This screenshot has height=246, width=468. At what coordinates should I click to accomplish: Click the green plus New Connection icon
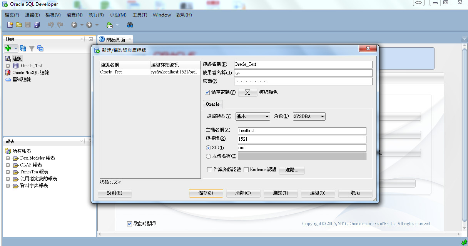pos(8,48)
